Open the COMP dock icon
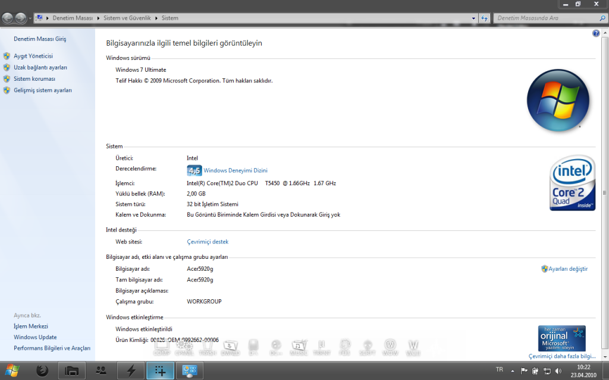Screen dimensions: 609x380 coord(162,347)
